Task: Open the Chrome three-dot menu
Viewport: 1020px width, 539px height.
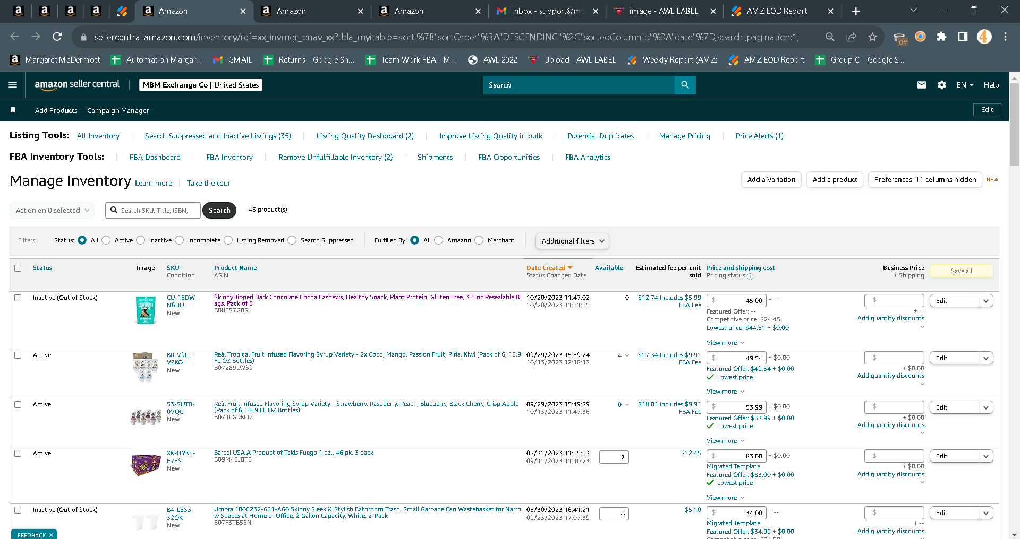Action: [x=1005, y=37]
